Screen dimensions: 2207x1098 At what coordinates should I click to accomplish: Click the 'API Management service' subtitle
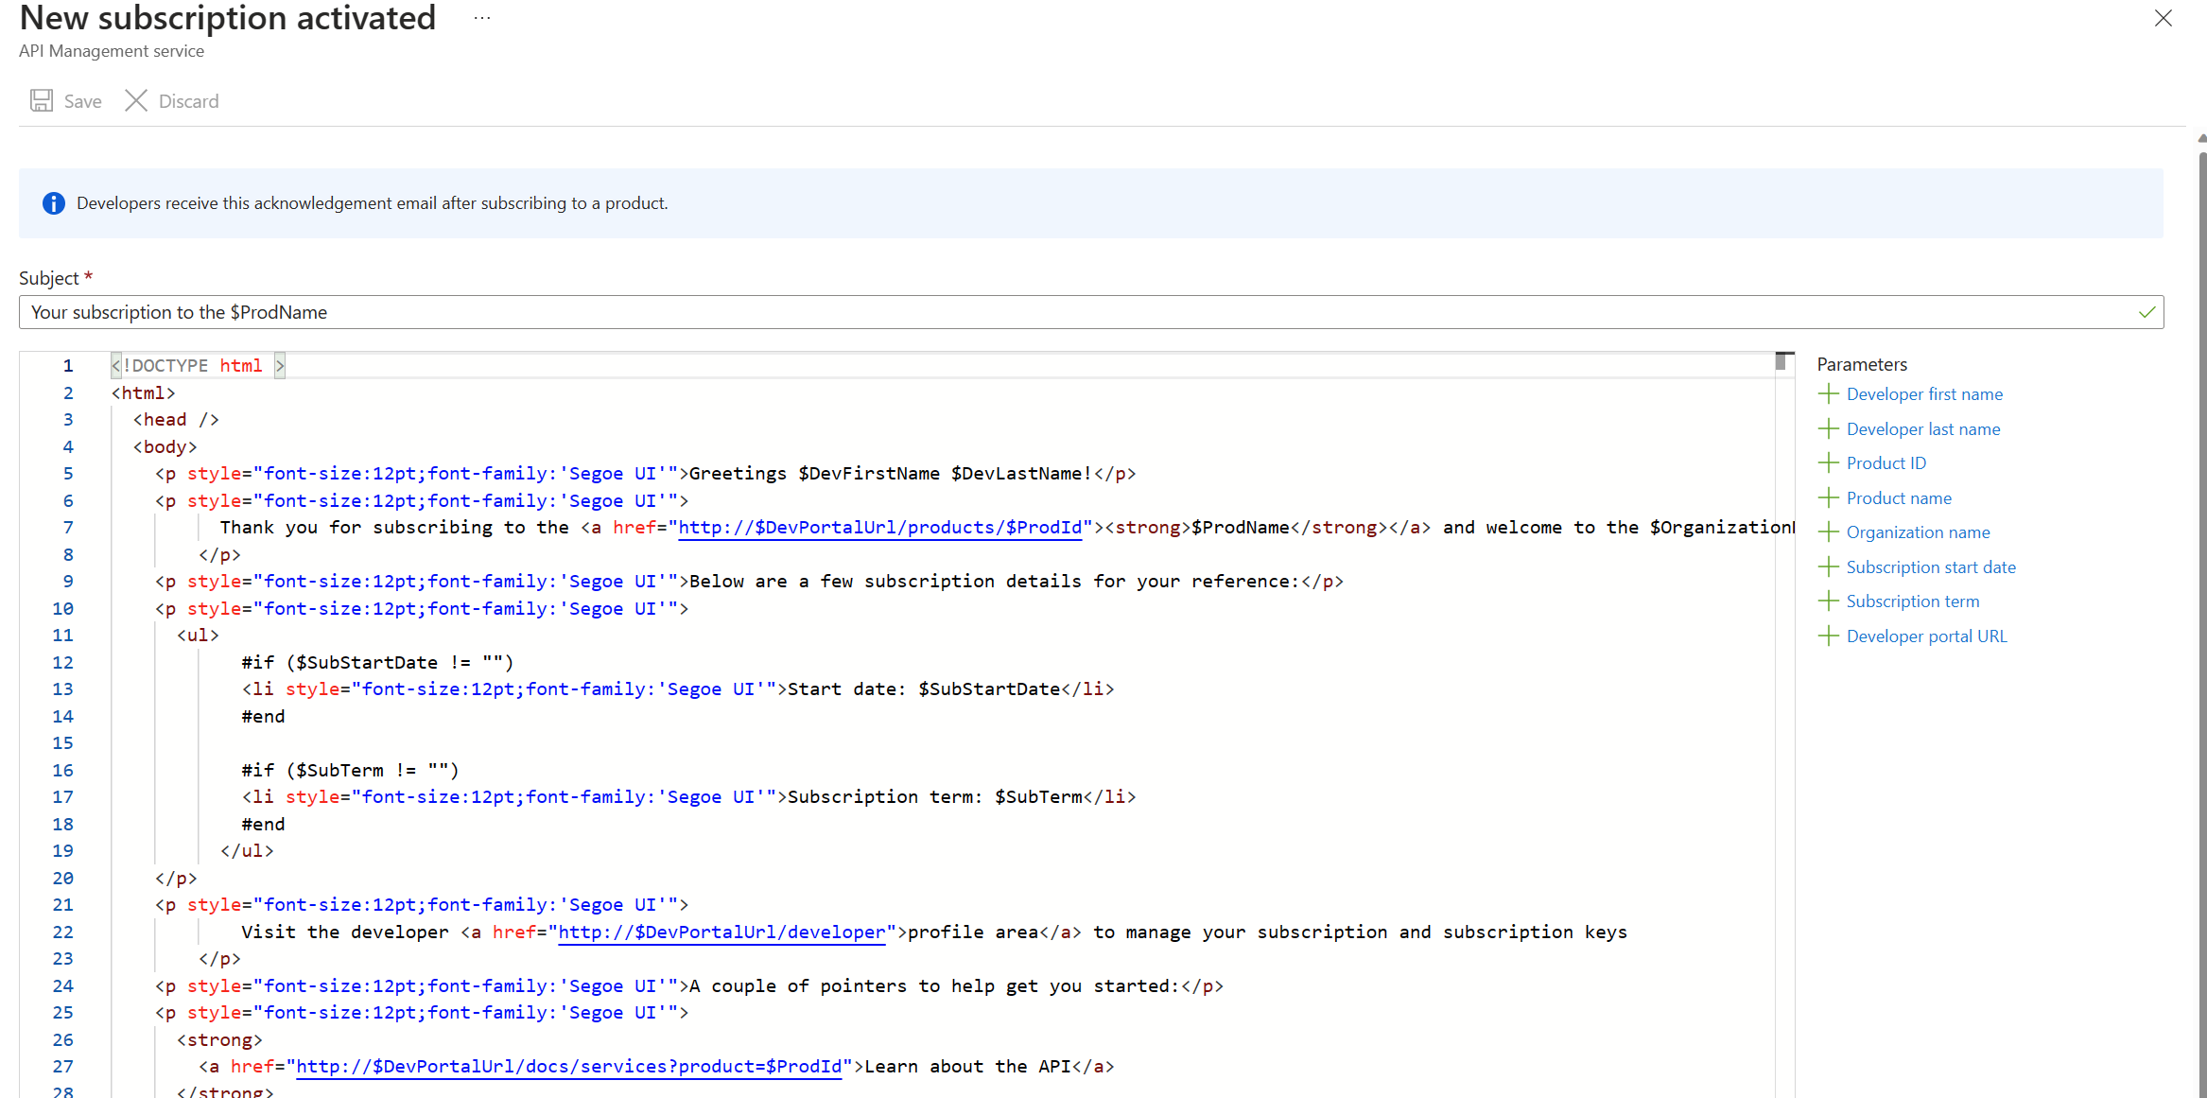[x=112, y=51]
